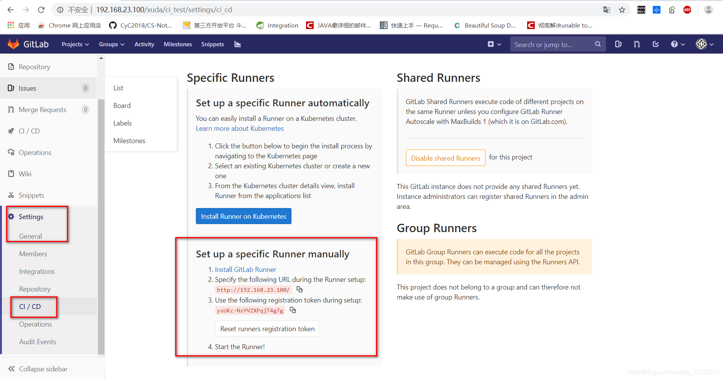Bookmark this page with star icon

click(x=622, y=10)
